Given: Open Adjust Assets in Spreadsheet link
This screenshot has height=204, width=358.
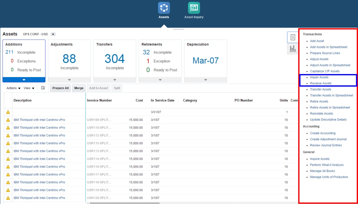Looking at the screenshot, I should point(330,65).
